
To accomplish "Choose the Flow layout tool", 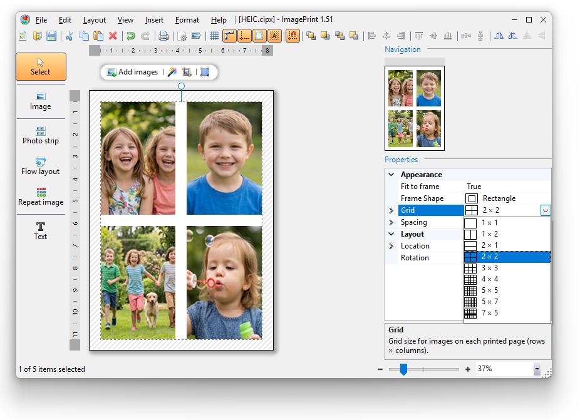I will pos(40,166).
